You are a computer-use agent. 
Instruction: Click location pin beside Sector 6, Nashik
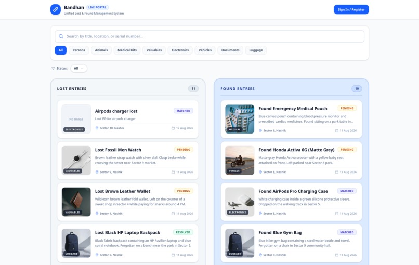[260, 130]
